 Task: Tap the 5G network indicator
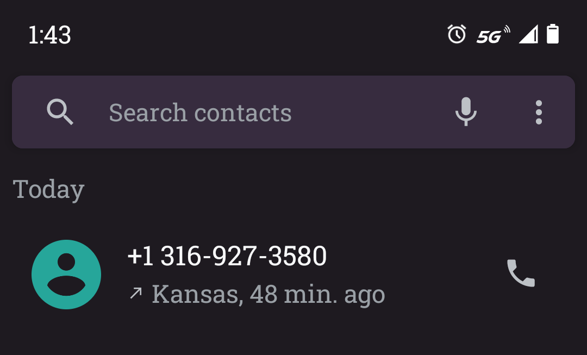[492, 35]
